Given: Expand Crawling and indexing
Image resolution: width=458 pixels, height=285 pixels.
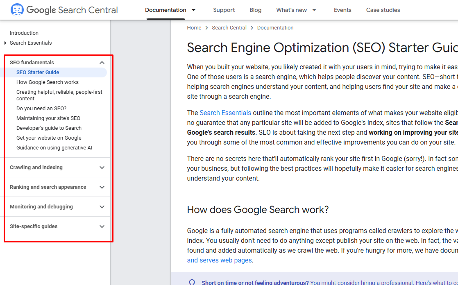Looking at the screenshot, I should tap(102, 167).
